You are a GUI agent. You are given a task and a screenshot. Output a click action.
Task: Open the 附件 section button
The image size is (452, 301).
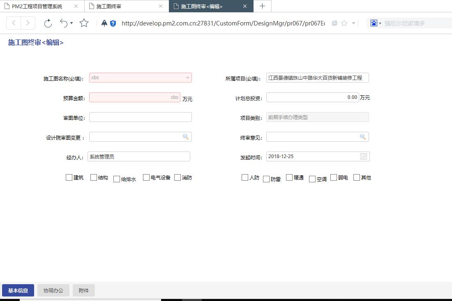[84, 290]
